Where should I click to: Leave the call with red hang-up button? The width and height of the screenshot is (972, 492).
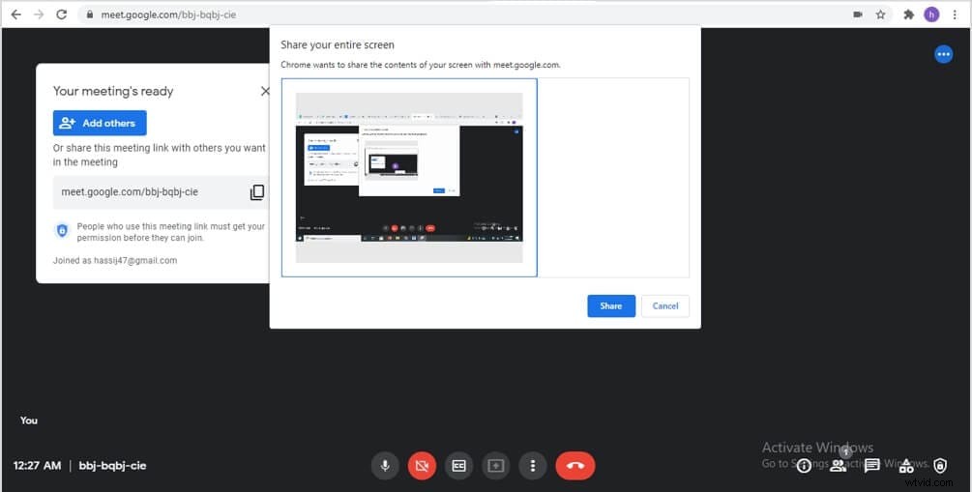[575, 466]
